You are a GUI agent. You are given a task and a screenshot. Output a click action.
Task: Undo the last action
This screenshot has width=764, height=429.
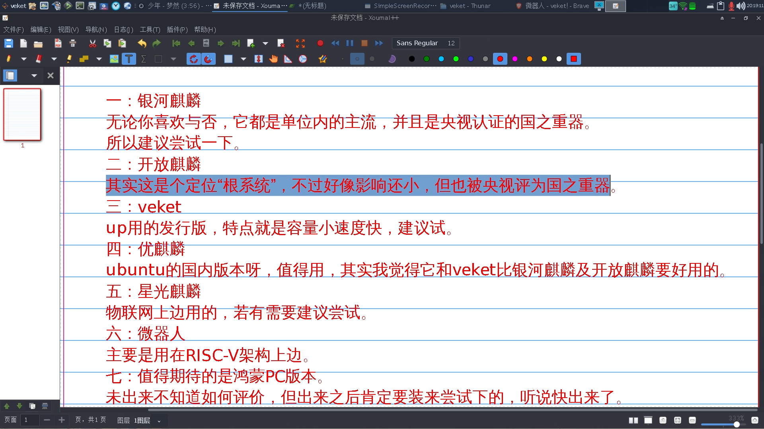coord(142,43)
